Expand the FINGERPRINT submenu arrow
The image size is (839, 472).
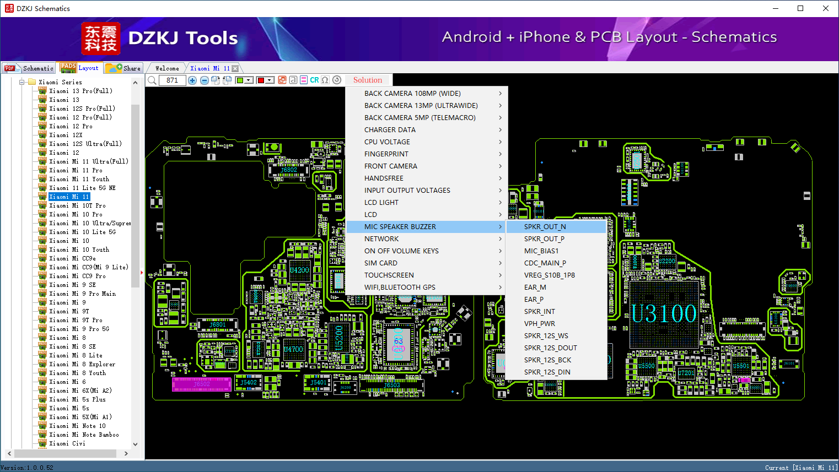tap(500, 154)
